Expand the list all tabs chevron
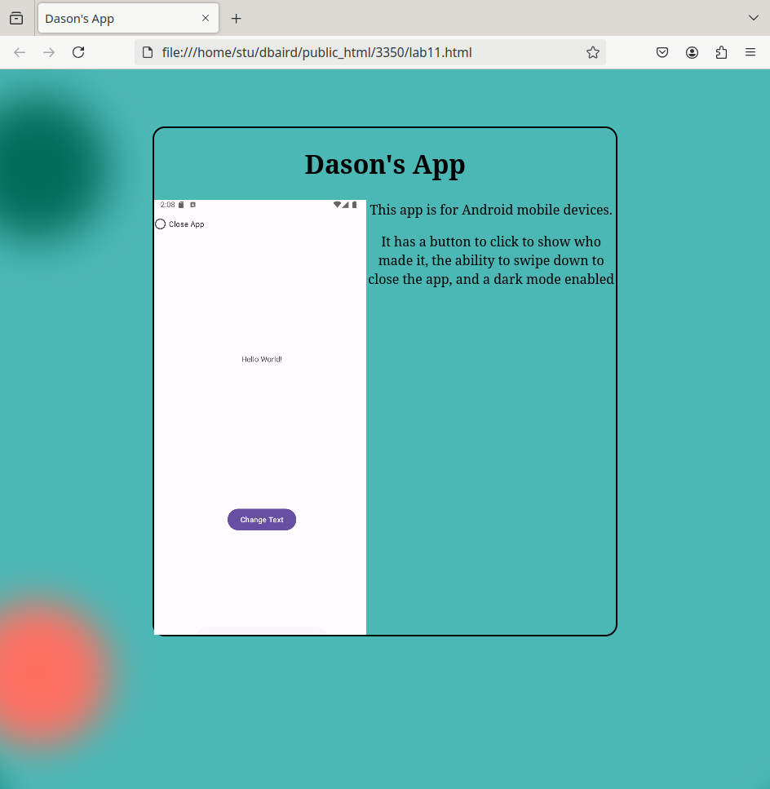The image size is (770, 789). pyautogui.click(x=753, y=18)
